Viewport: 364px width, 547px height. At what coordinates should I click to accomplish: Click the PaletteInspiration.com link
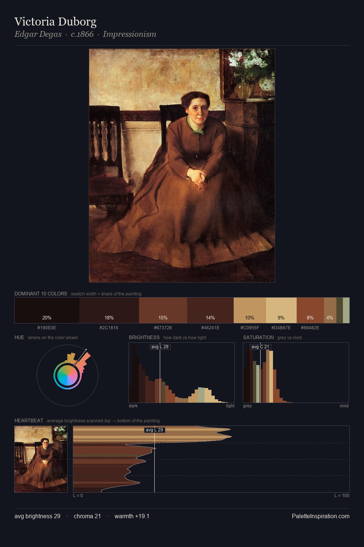pyautogui.click(x=321, y=516)
